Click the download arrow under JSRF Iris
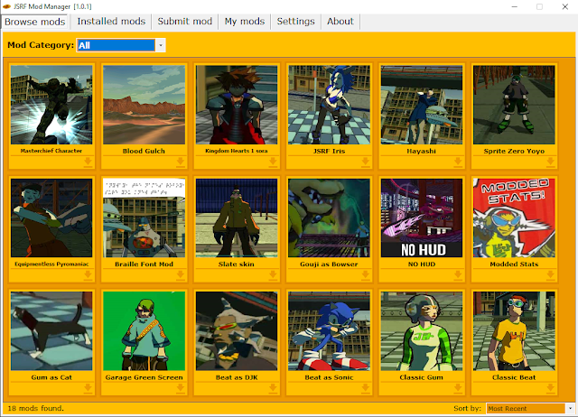The width and height of the screenshot is (578, 417). (x=365, y=162)
